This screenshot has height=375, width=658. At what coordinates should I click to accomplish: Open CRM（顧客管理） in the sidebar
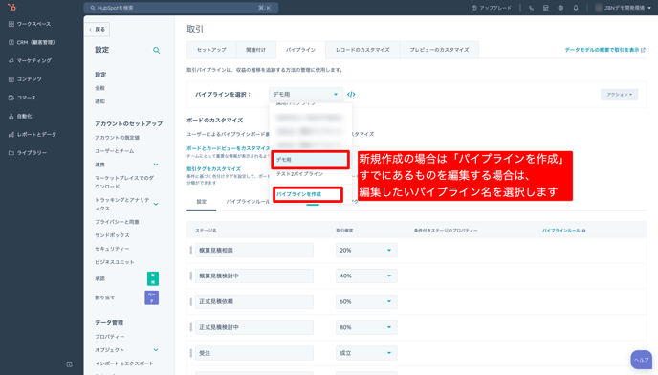click(32, 42)
